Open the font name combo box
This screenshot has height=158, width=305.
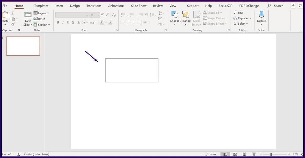(x=72, y=15)
